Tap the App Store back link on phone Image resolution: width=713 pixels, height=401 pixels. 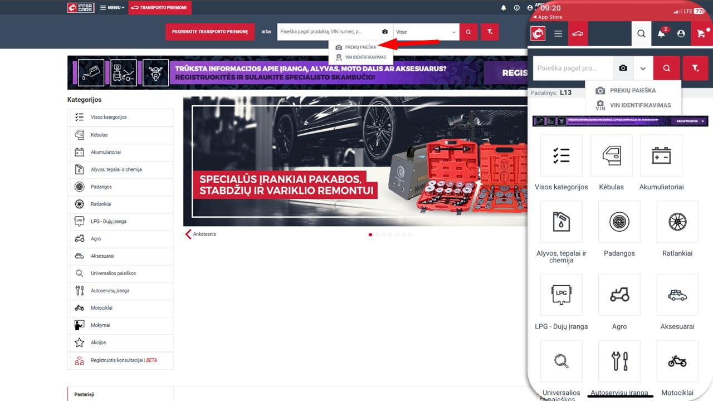547,17
